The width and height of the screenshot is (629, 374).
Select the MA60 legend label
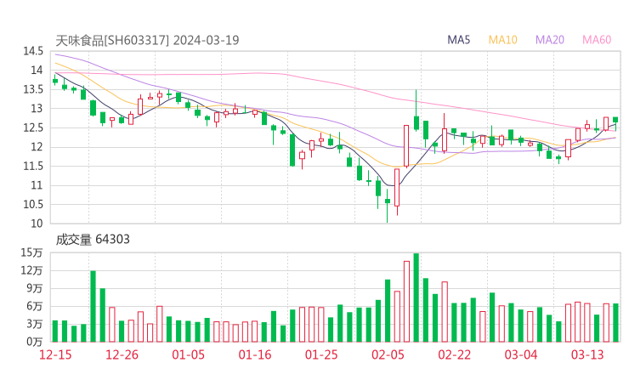click(597, 40)
